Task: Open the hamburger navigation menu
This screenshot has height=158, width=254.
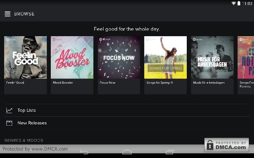Action: pos(7,14)
